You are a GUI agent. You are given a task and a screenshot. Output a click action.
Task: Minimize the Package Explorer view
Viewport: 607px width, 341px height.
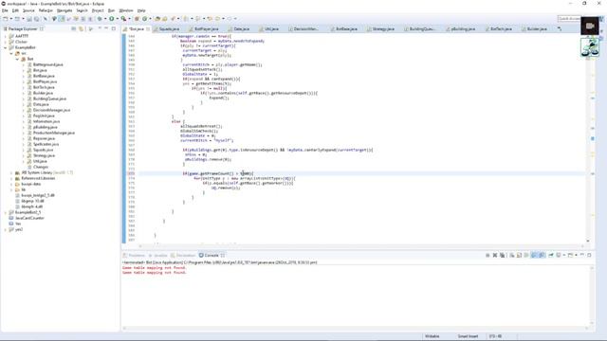tap(106, 28)
